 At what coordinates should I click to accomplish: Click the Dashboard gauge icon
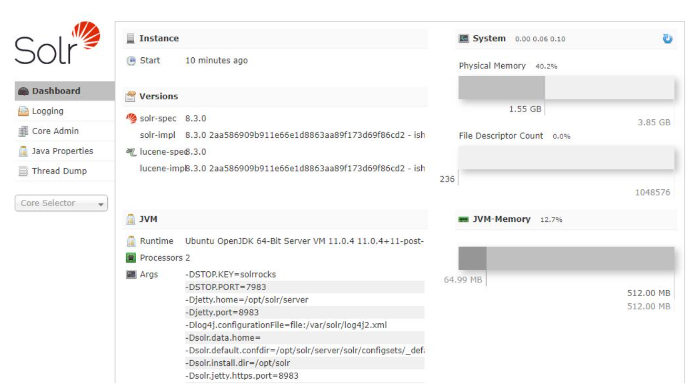(23, 91)
